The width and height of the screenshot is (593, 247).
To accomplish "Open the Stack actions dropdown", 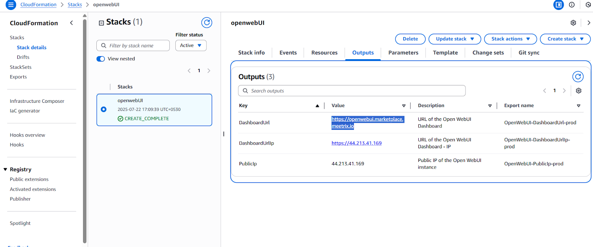I will [510, 39].
